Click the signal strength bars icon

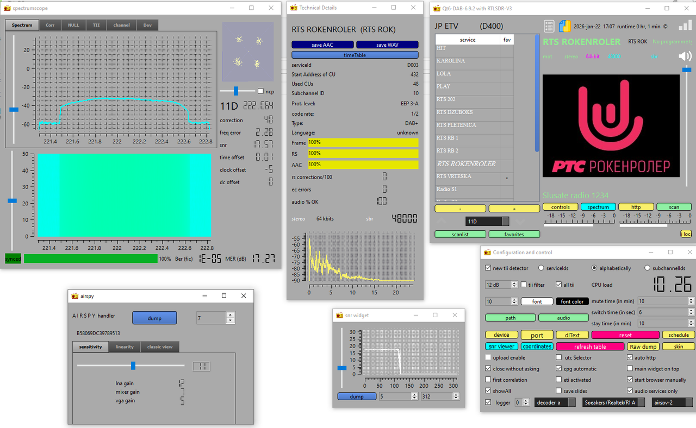(x=685, y=26)
